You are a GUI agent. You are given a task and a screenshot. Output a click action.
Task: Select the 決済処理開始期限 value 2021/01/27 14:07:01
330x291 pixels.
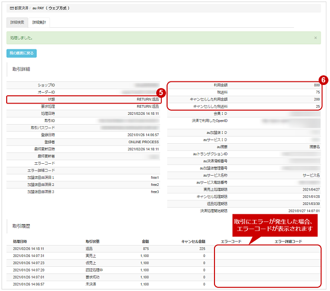(x=304, y=211)
